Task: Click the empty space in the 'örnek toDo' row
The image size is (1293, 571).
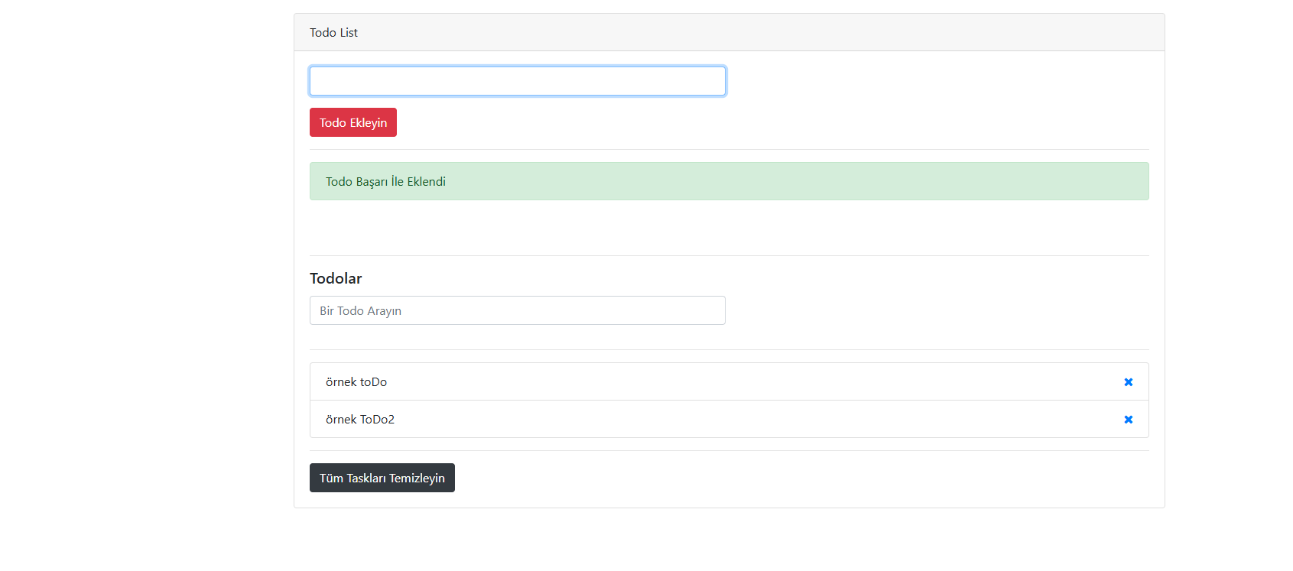Action: [726, 382]
